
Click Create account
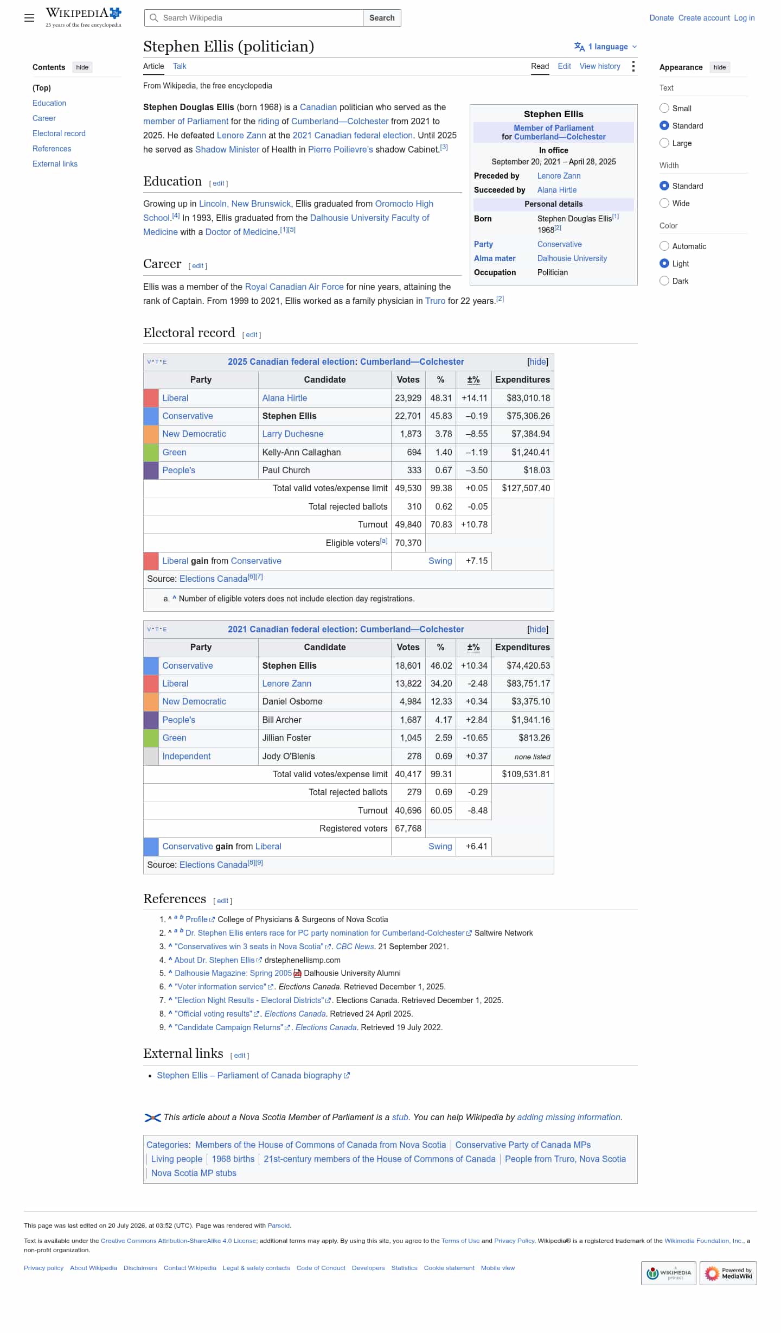click(x=704, y=18)
